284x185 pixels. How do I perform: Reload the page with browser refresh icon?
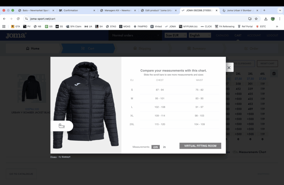[18, 19]
